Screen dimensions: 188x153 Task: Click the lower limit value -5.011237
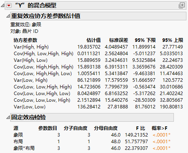pos(144,54)
